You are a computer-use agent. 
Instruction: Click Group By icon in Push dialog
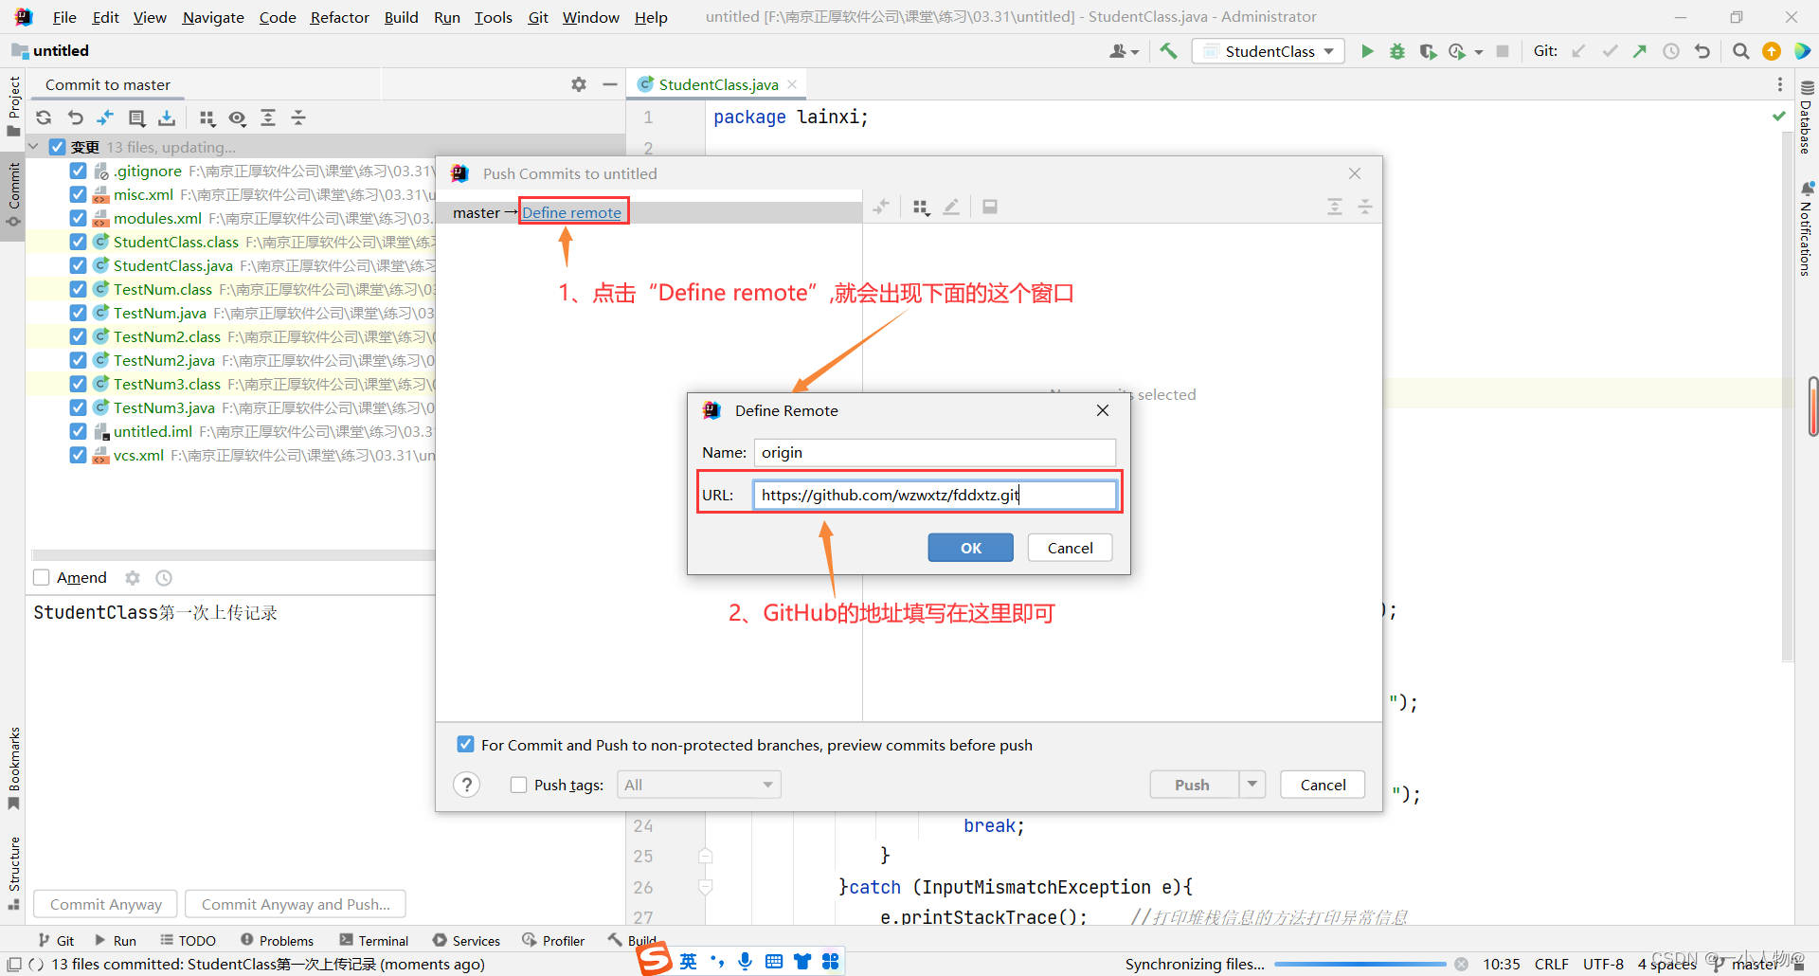[921, 207]
